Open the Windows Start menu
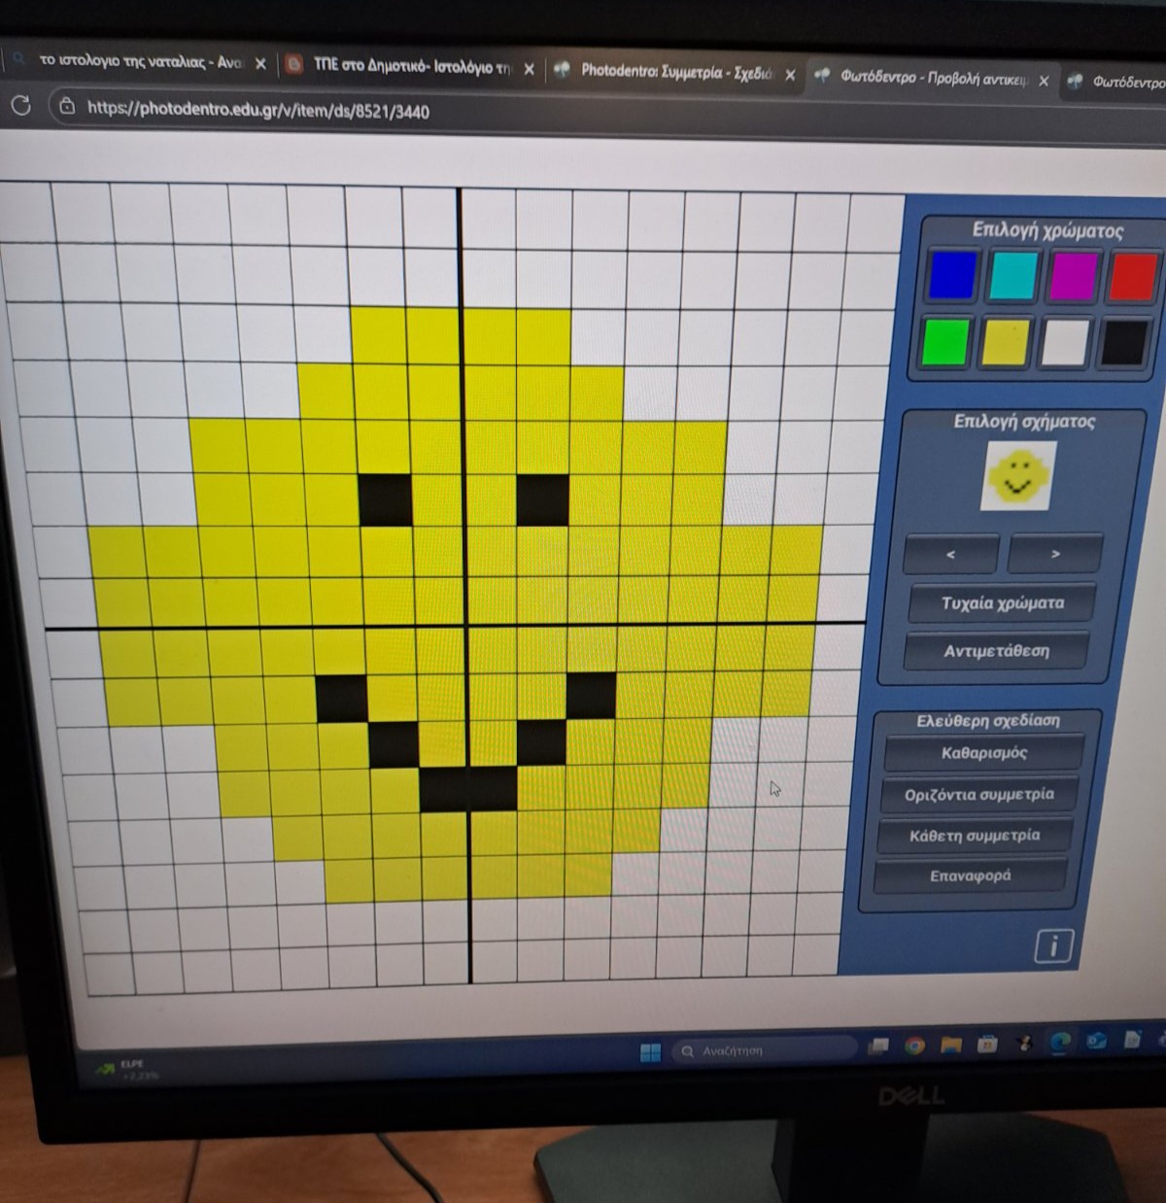 pos(650,1051)
